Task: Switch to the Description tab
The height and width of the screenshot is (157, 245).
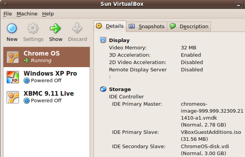Action: click(x=189, y=27)
